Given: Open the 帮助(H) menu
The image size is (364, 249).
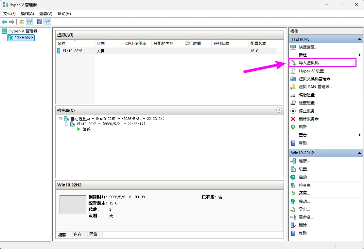Looking at the screenshot, I should point(64,14).
